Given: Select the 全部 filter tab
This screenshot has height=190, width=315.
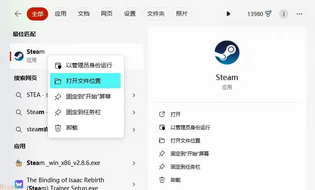Looking at the screenshot, I should (37, 14).
